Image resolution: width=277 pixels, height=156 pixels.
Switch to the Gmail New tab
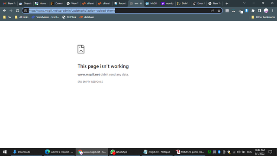[10, 3]
